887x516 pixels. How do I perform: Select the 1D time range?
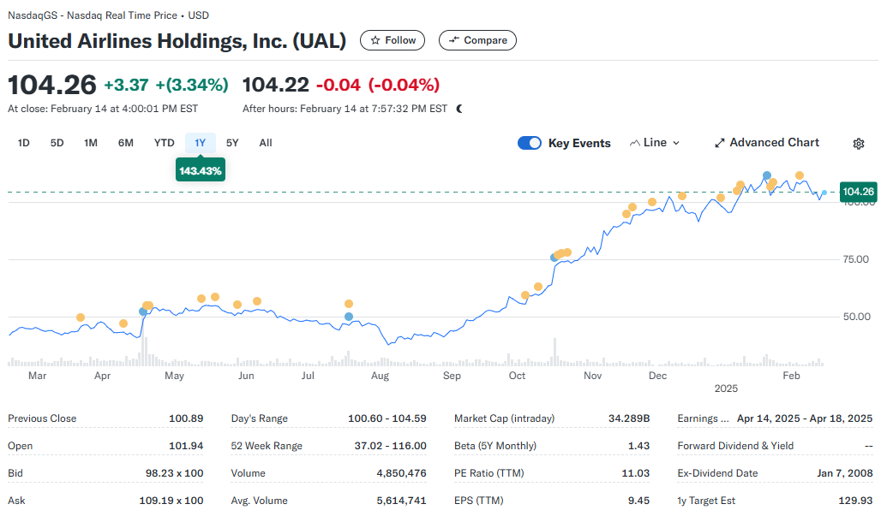[x=23, y=143]
